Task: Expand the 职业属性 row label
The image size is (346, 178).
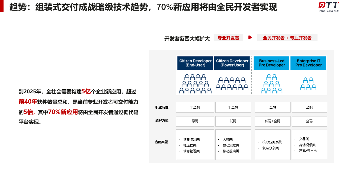Action: [162, 107]
